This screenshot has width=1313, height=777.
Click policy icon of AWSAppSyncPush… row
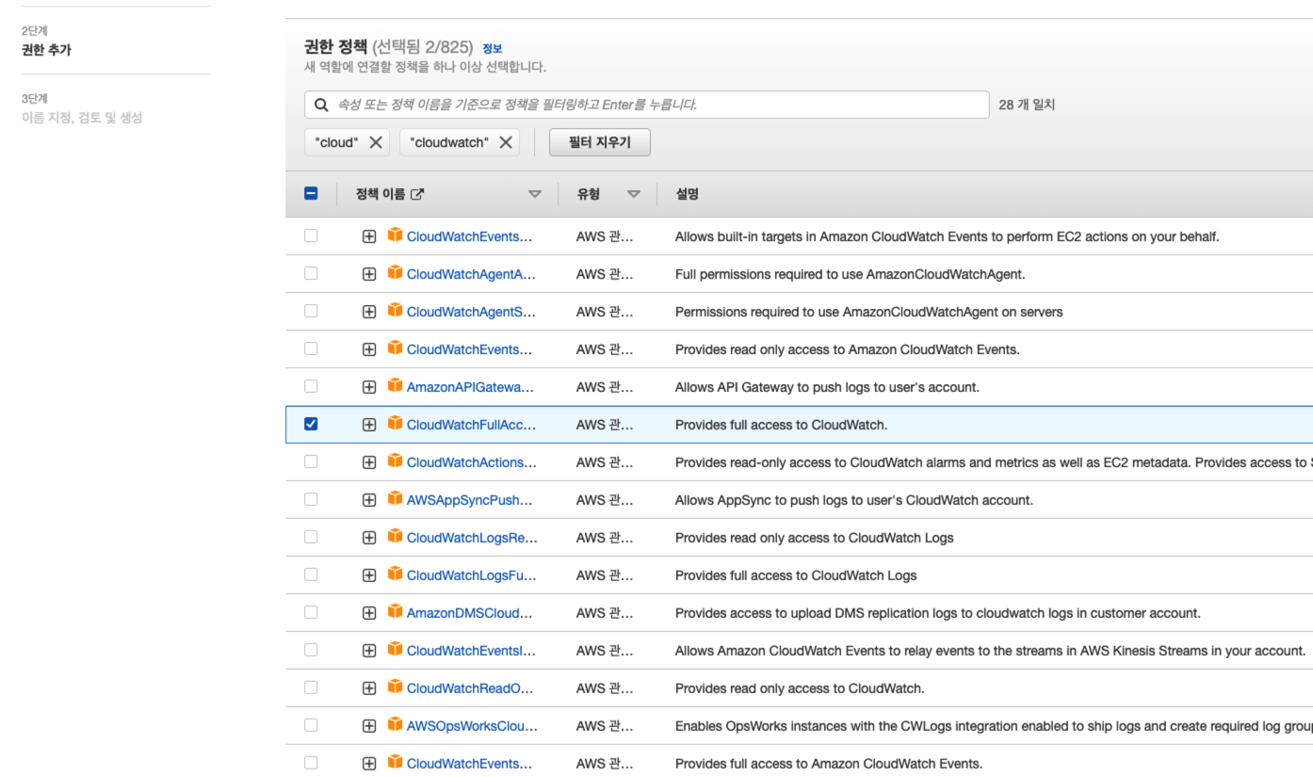(x=396, y=499)
